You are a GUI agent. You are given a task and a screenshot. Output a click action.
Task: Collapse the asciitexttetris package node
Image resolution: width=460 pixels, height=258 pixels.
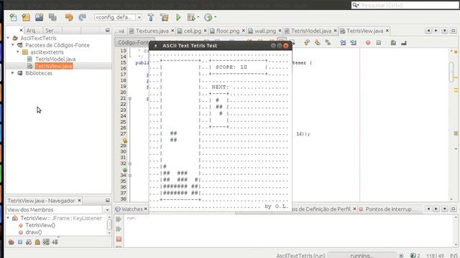click(18, 52)
